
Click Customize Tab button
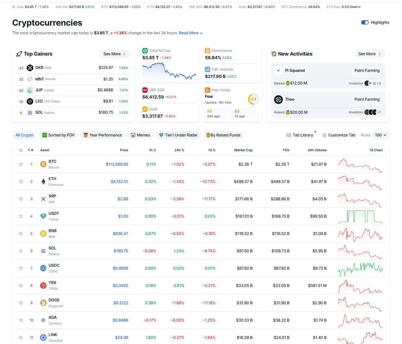click(339, 135)
